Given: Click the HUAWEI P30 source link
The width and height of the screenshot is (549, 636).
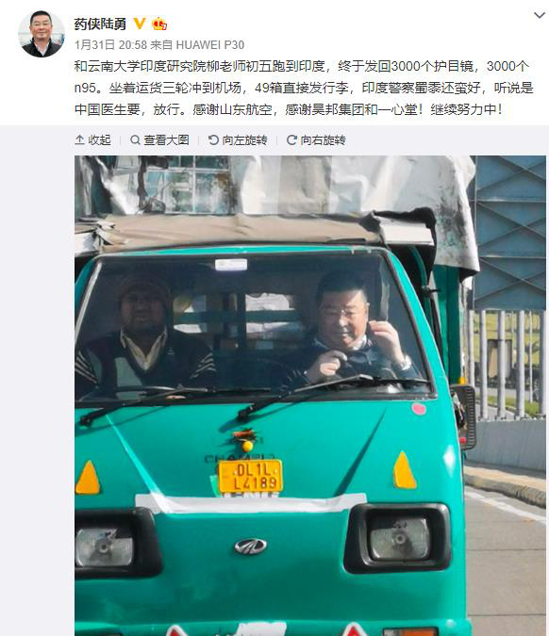Looking at the screenshot, I should 210,44.
